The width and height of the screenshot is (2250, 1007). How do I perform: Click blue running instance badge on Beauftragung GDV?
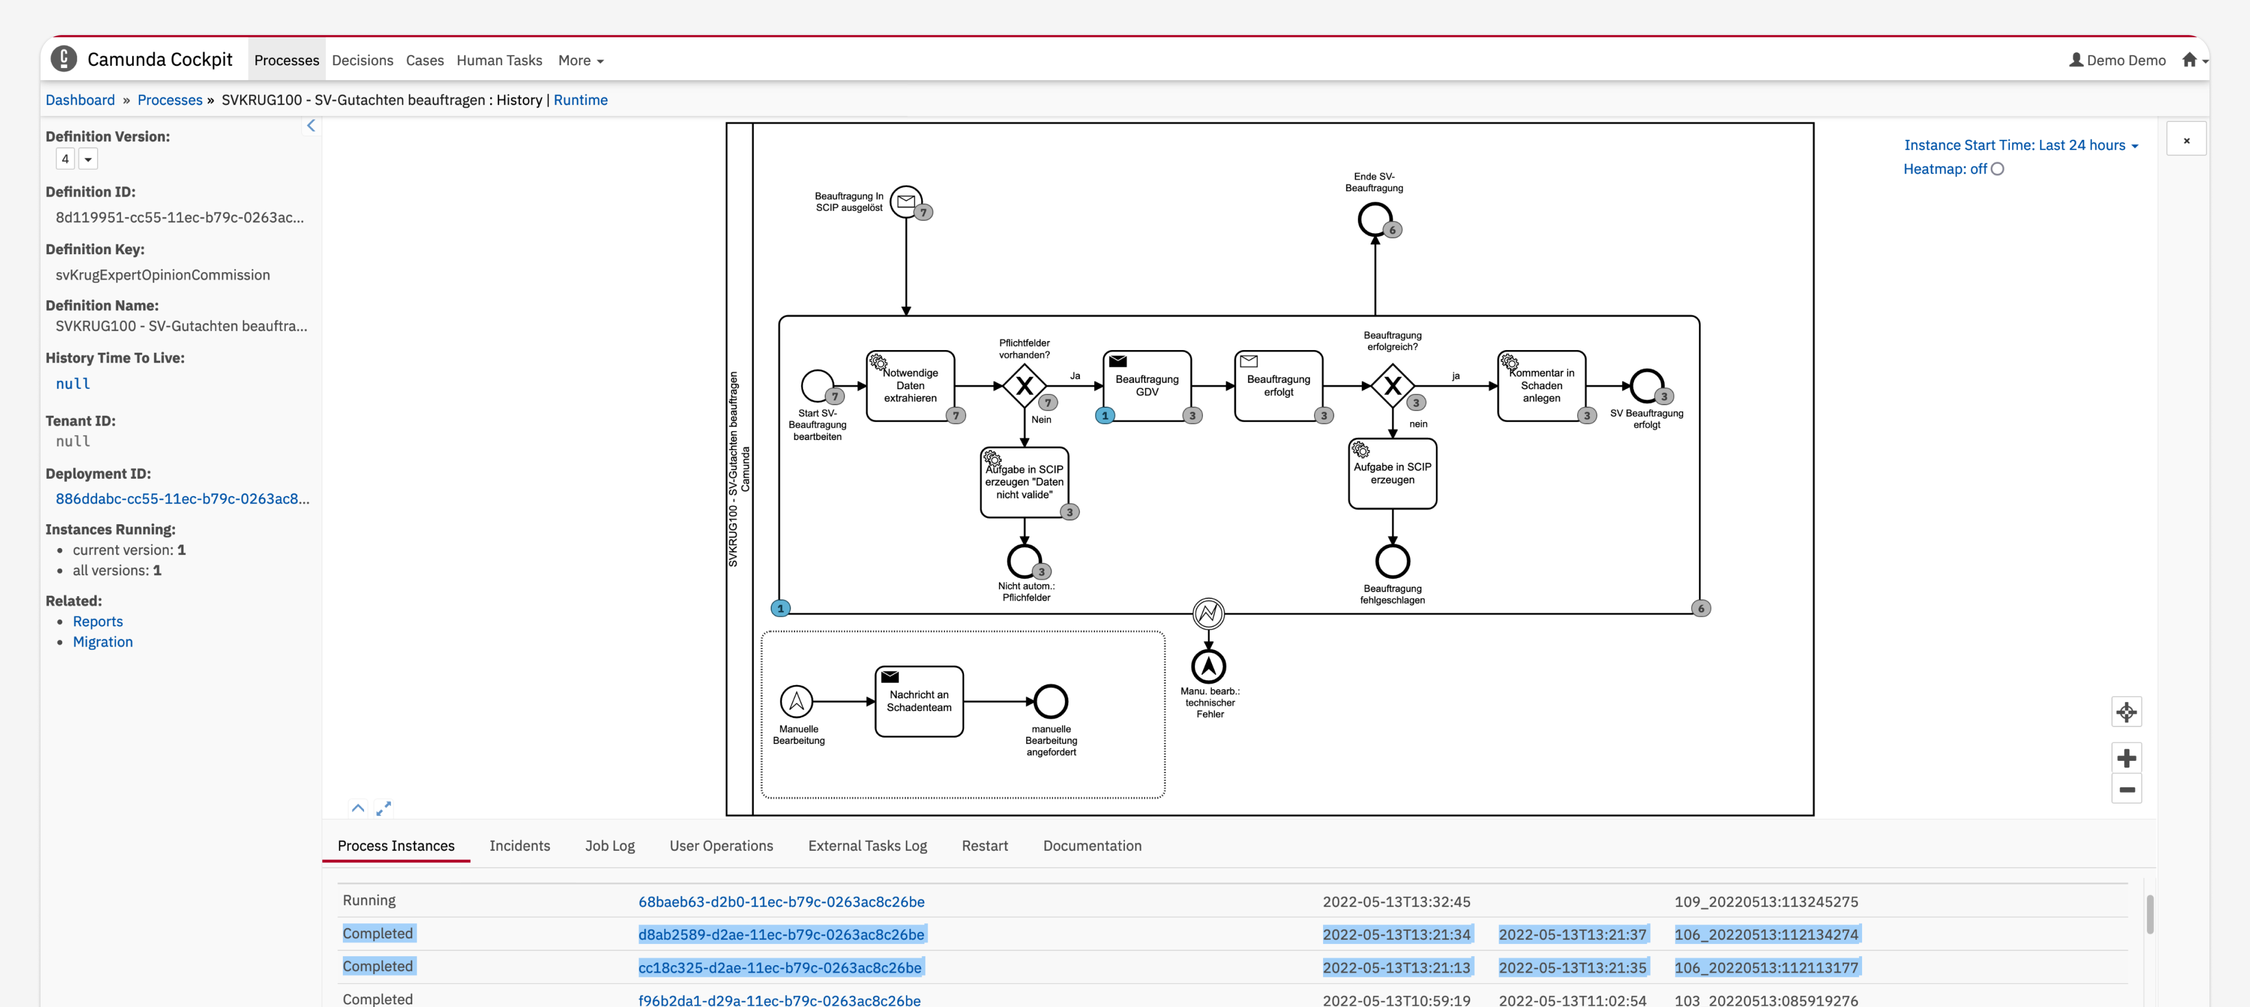(1105, 416)
